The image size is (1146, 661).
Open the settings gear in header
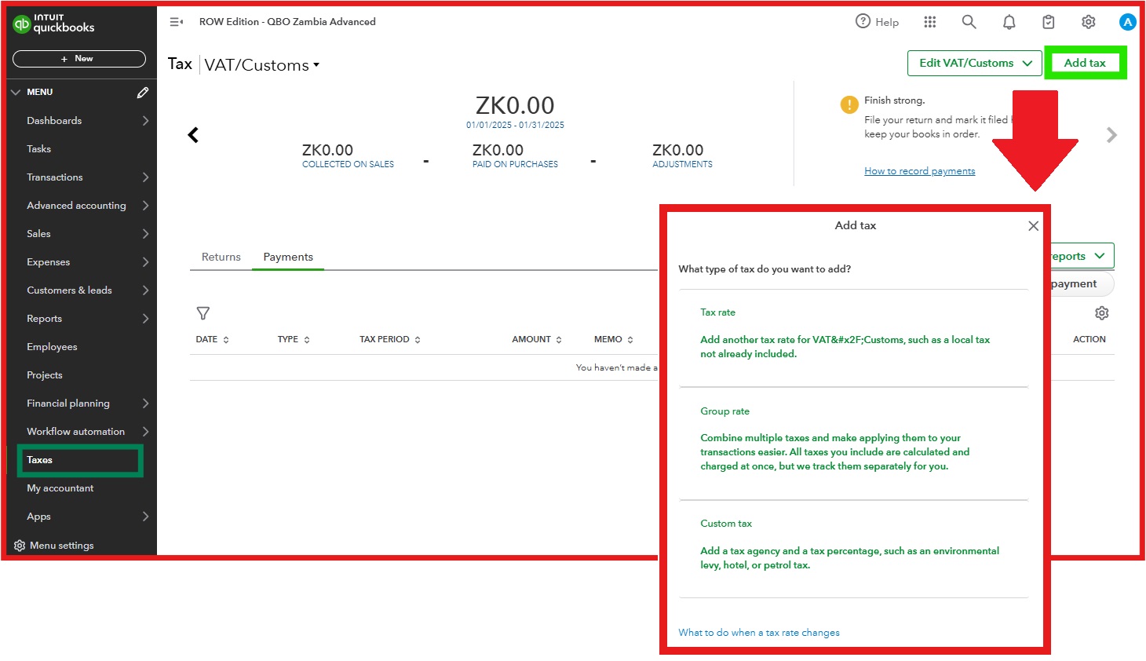pos(1089,22)
